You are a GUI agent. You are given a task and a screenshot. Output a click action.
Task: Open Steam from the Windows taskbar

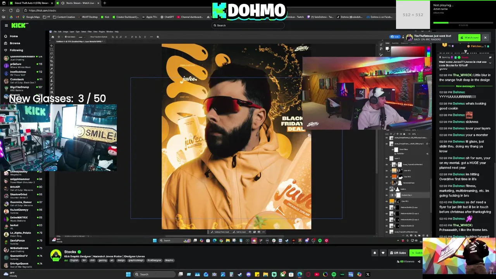[x=240, y=274]
